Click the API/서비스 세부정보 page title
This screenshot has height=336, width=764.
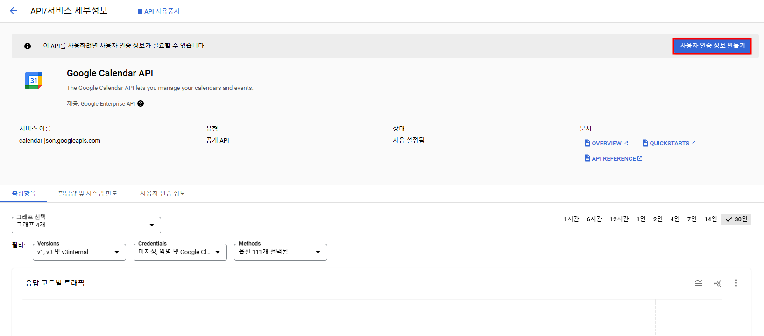tap(69, 11)
